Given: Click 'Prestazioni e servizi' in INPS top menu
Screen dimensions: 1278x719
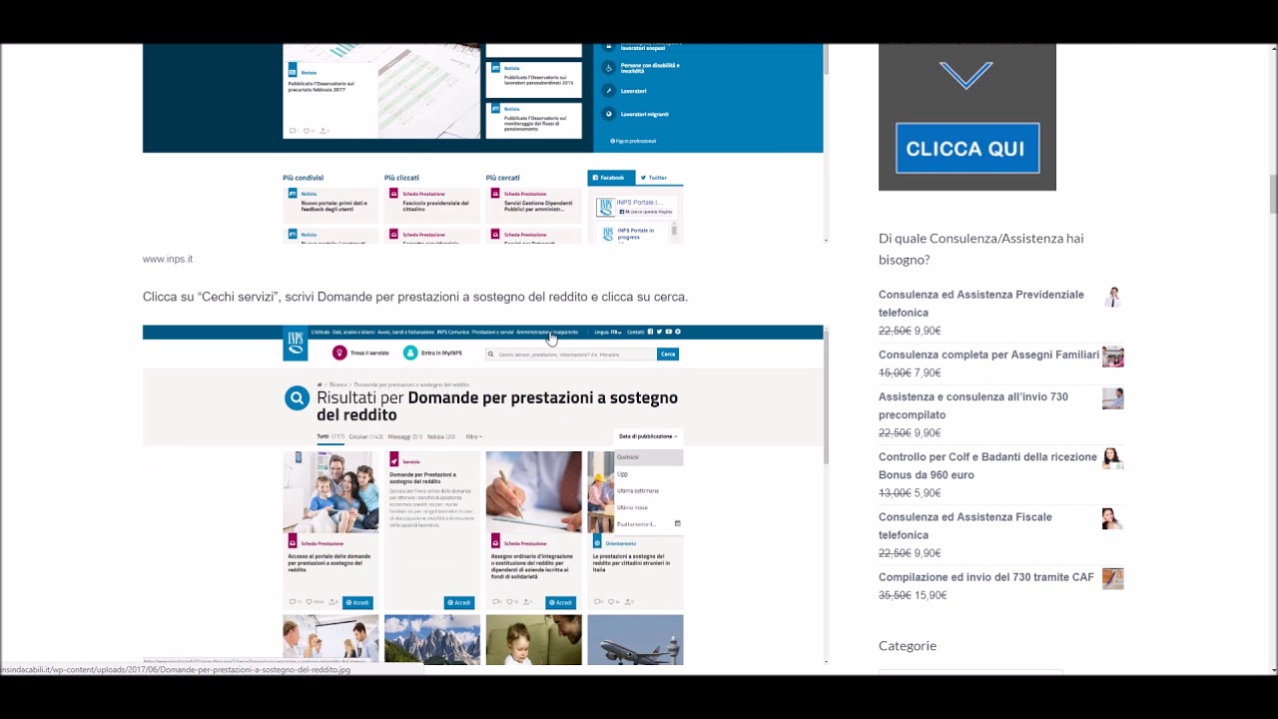Looking at the screenshot, I should tap(492, 332).
